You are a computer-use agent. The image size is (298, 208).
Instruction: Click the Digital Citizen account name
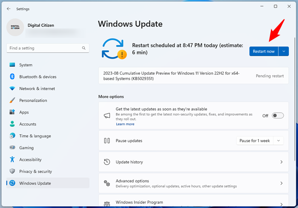pyautogui.click(x=41, y=25)
